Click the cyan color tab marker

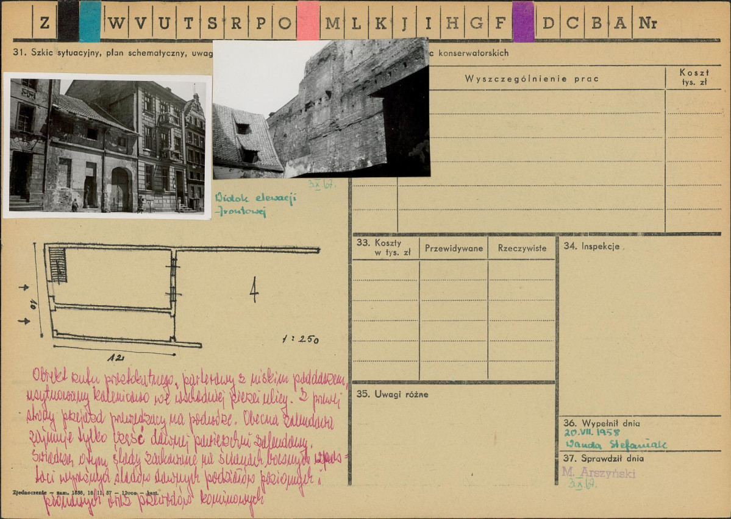pyautogui.click(x=90, y=21)
